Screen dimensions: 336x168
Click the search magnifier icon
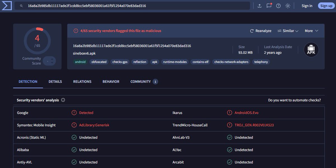[x=21, y=6]
